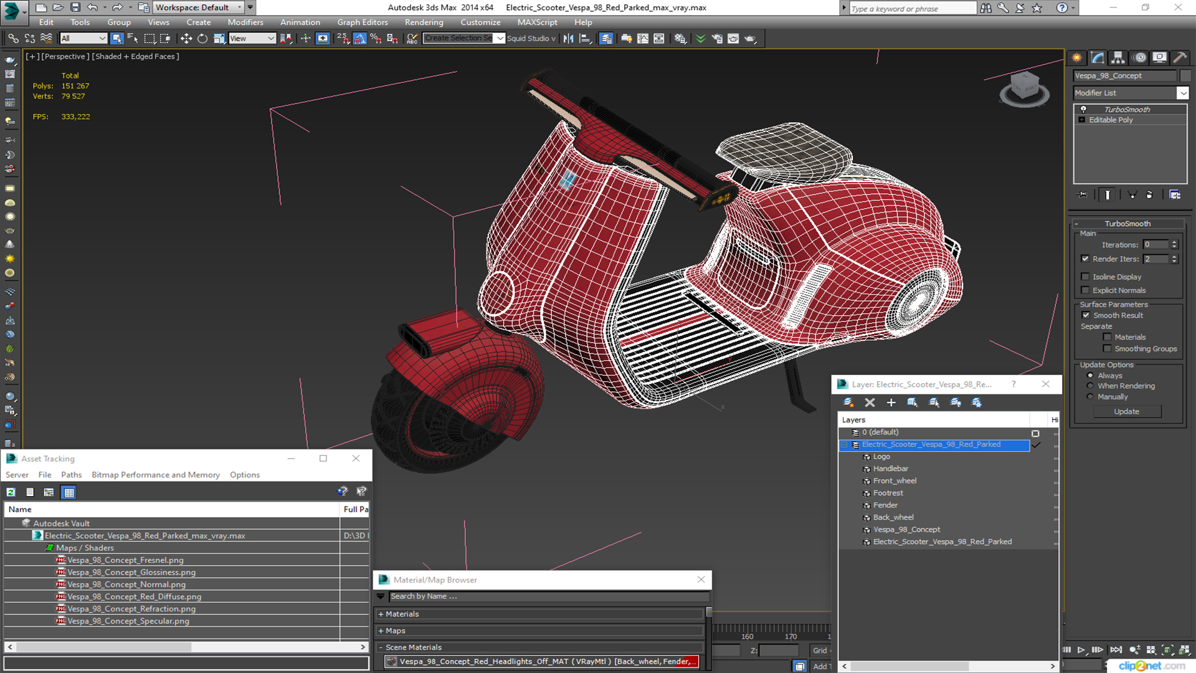Open the Create command panel tab
Screen dimensions: 1196x673
[1077, 58]
